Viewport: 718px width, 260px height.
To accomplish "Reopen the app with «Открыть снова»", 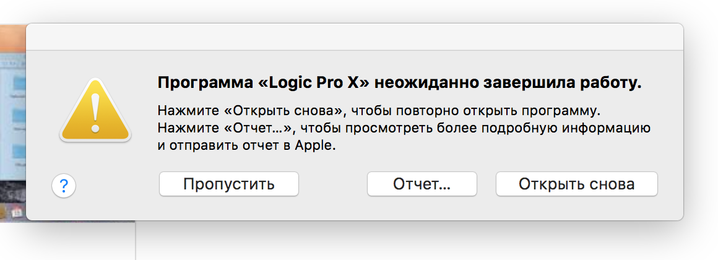I will click(x=576, y=184).
